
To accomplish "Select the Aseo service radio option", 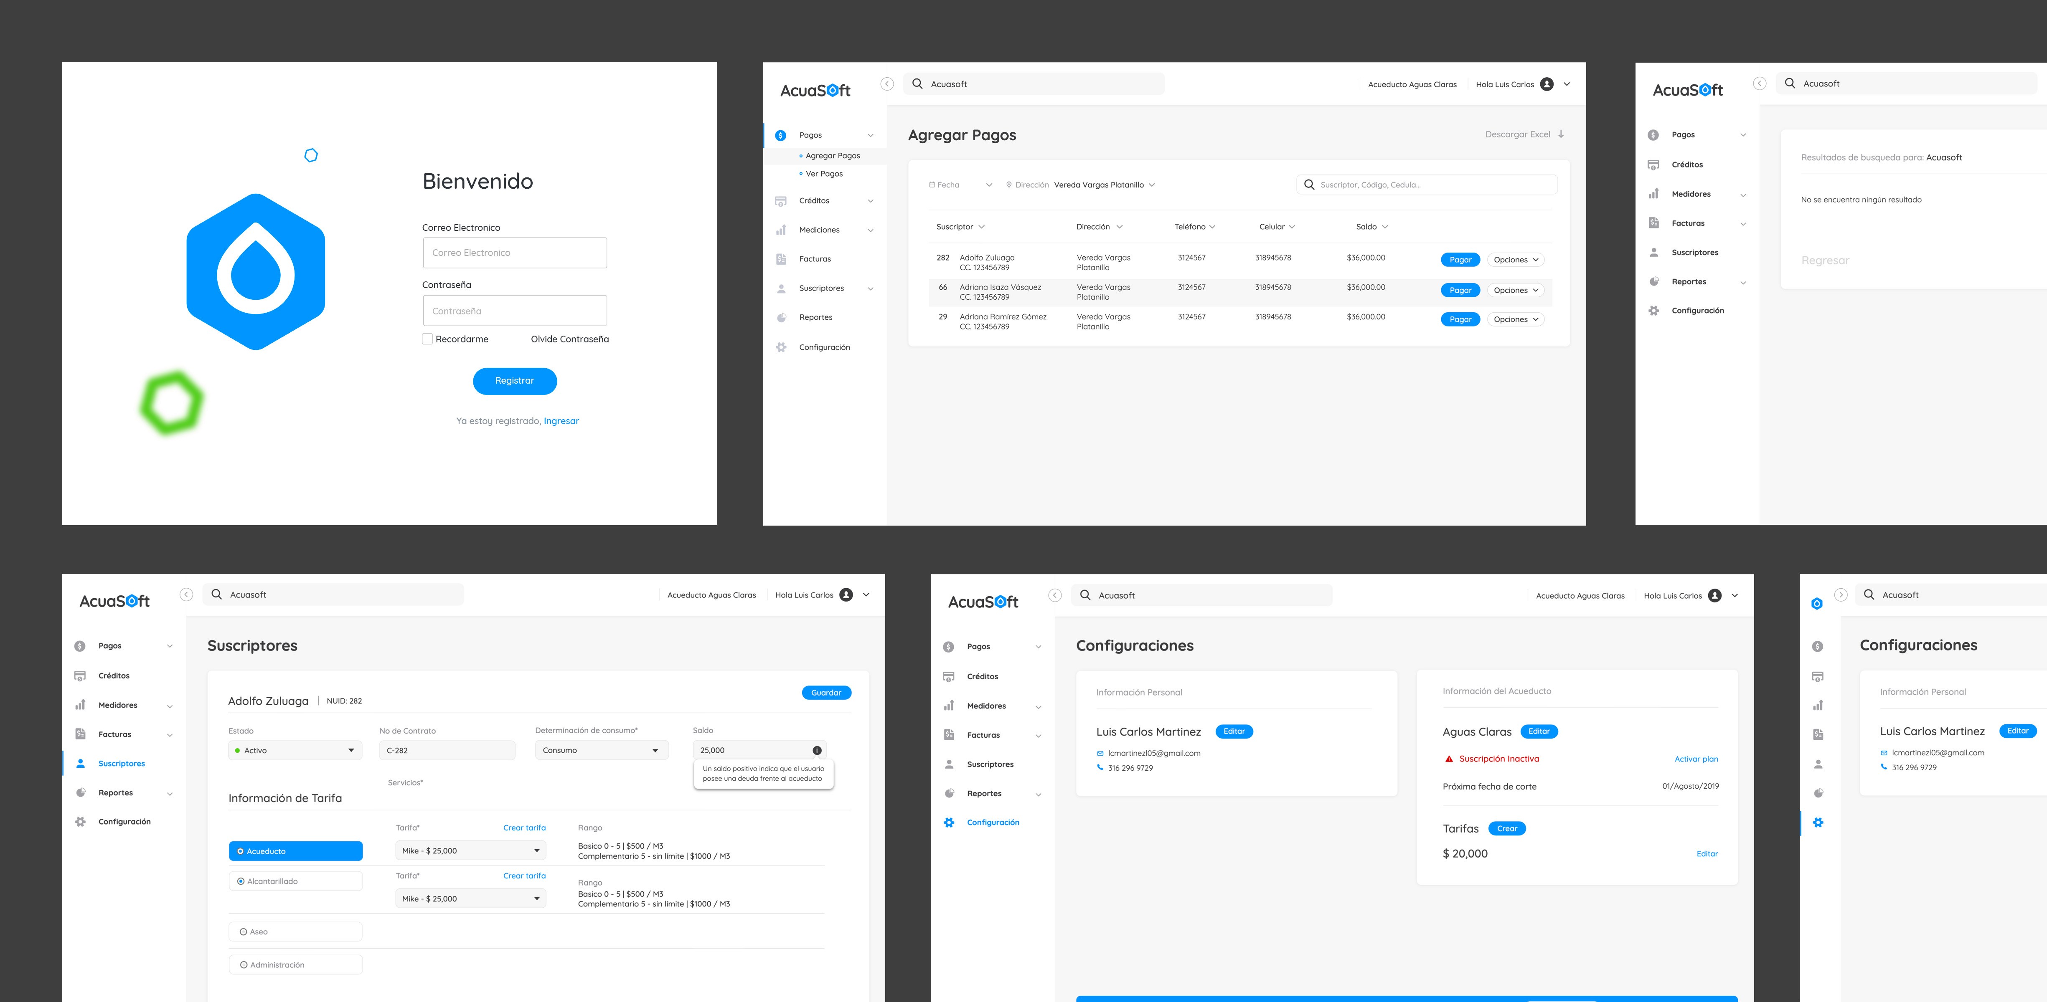I will (243, 932).
